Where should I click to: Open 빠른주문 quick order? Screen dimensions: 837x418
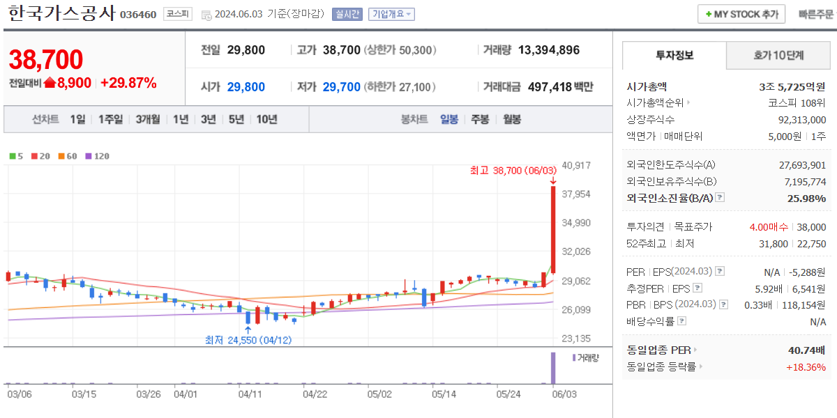pyautogui.click(x=815, y=14)
